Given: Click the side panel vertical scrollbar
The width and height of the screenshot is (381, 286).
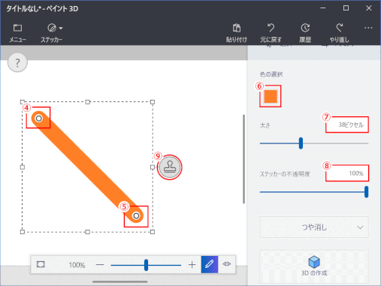Looking at the screenshot, I should [x=243, y=159].
